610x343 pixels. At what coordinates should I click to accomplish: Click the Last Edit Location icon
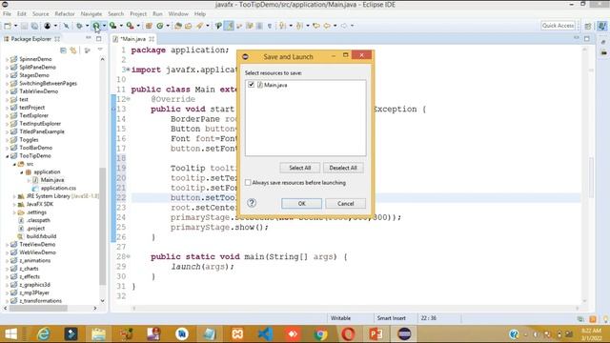316,26
